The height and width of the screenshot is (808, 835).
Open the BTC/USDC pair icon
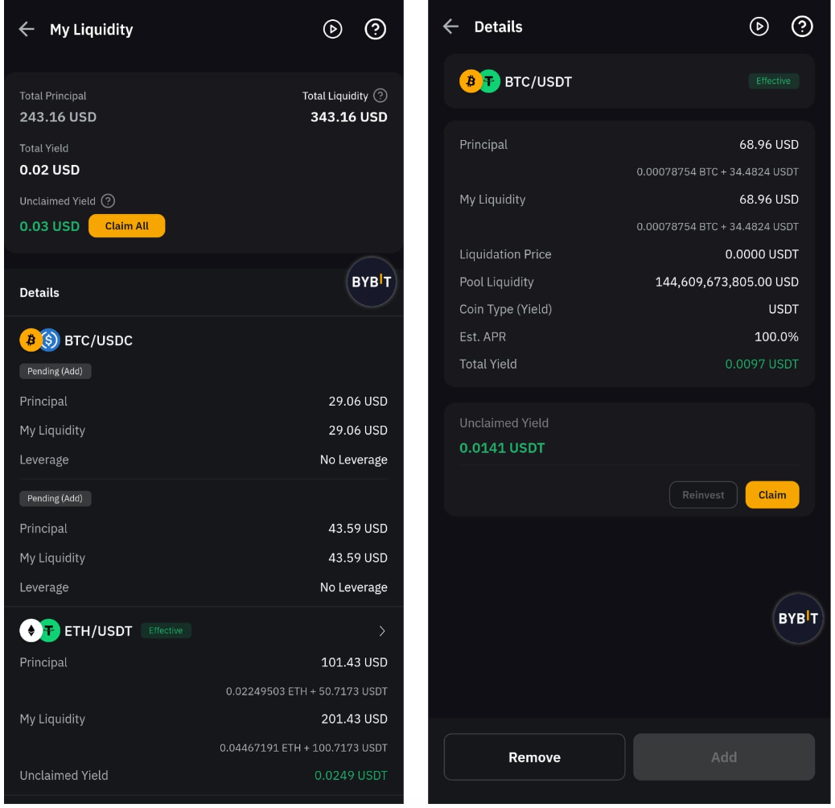tap(39, 340)
